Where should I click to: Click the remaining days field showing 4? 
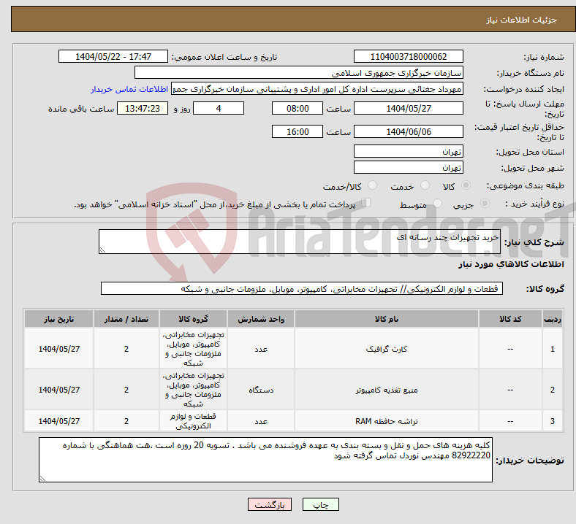pos(219,108)
